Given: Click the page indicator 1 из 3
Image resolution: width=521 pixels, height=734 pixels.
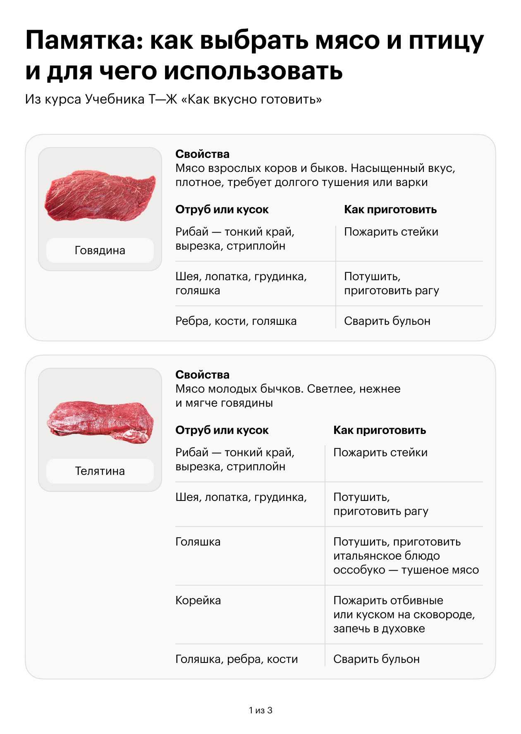Looking at the screenshot, I should click(x=260, y=710).
